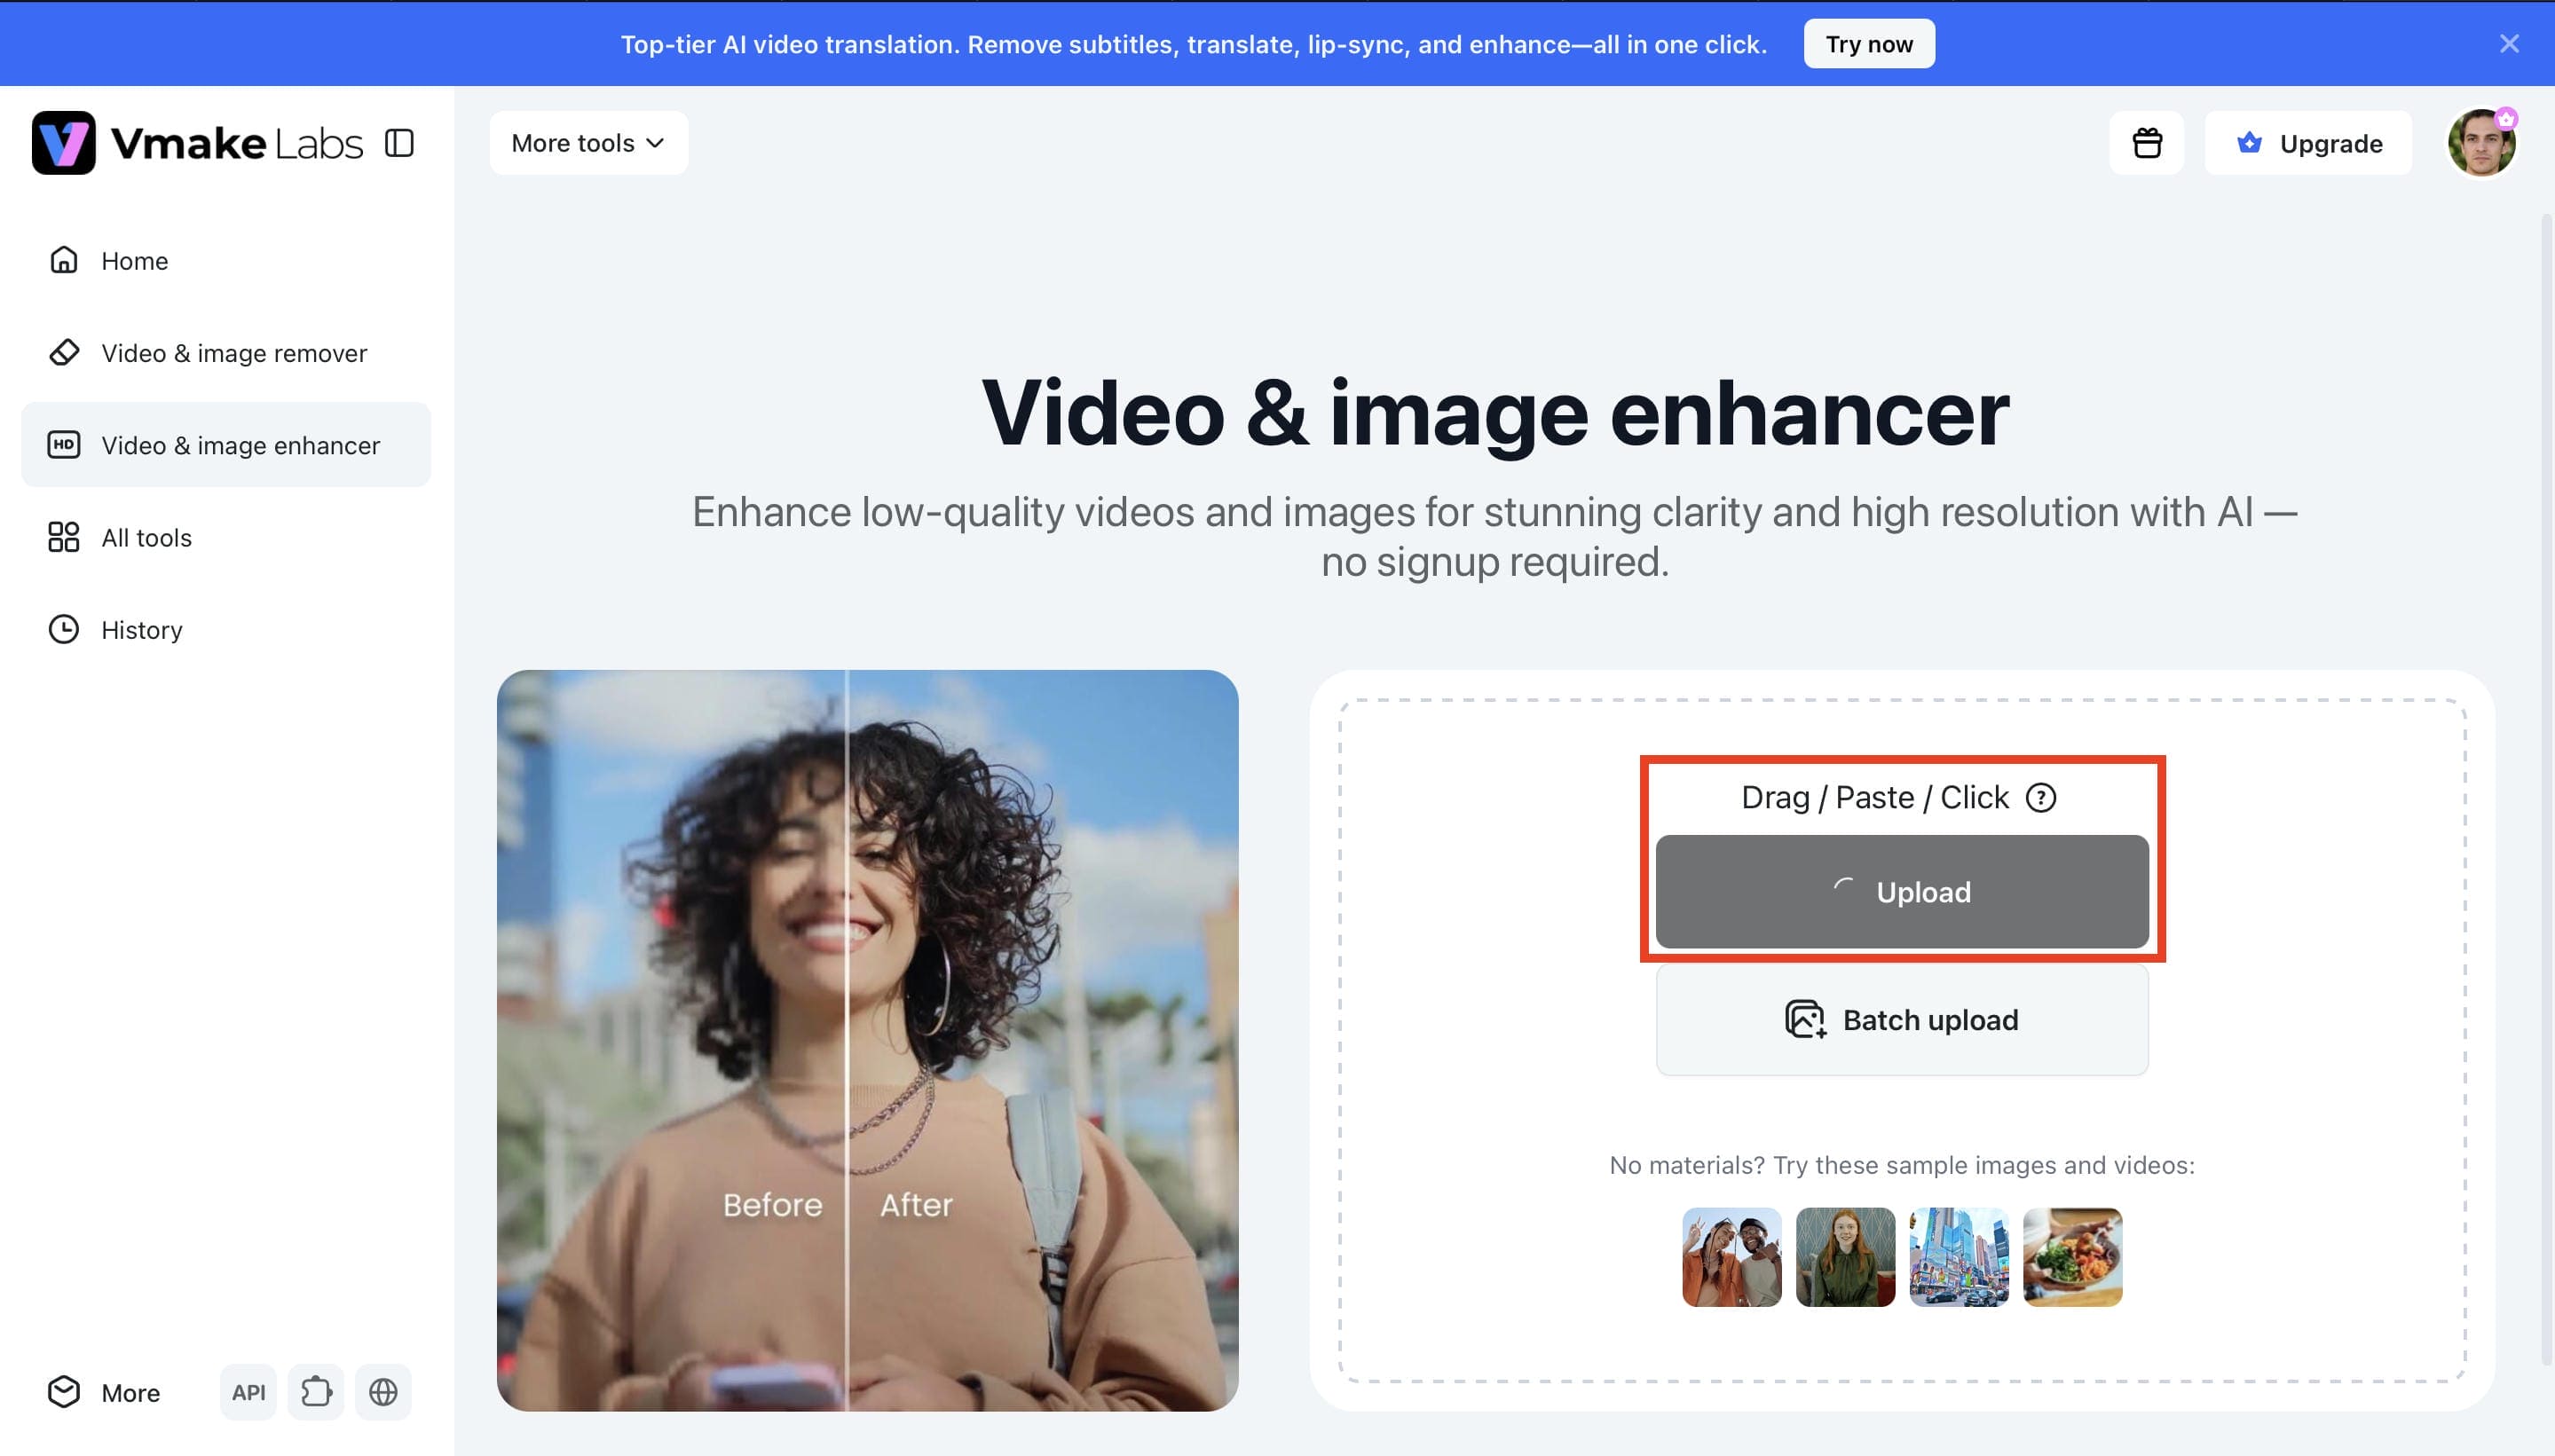Click the grid icon beside All tools
The width and height of the screenshot is (2555, 1456).
tap(64, 537)
